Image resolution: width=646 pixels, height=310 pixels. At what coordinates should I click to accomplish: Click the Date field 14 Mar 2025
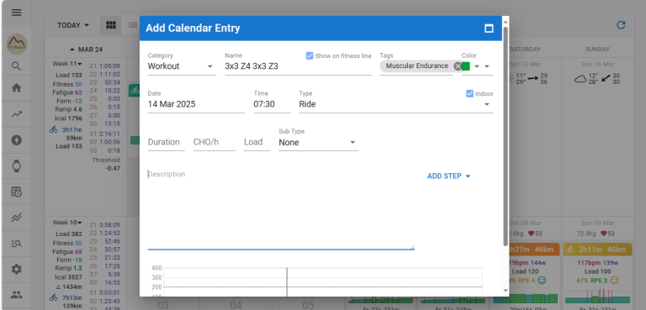196,104
